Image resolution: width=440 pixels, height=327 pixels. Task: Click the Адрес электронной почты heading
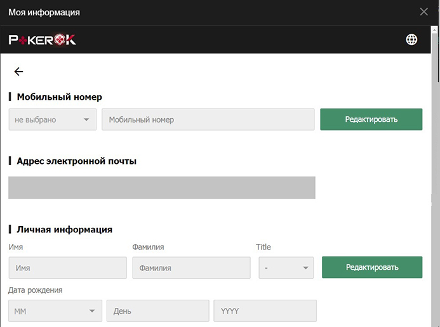tap(76, 161)
